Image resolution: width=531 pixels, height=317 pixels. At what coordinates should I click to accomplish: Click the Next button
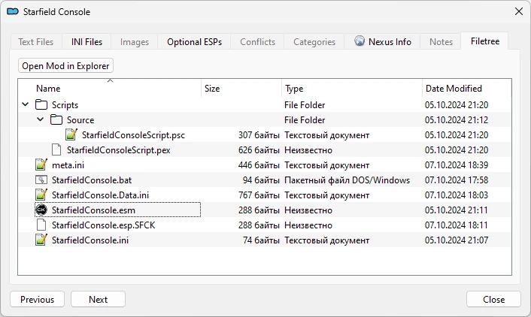pyautogui.click(x=99, y=300)
